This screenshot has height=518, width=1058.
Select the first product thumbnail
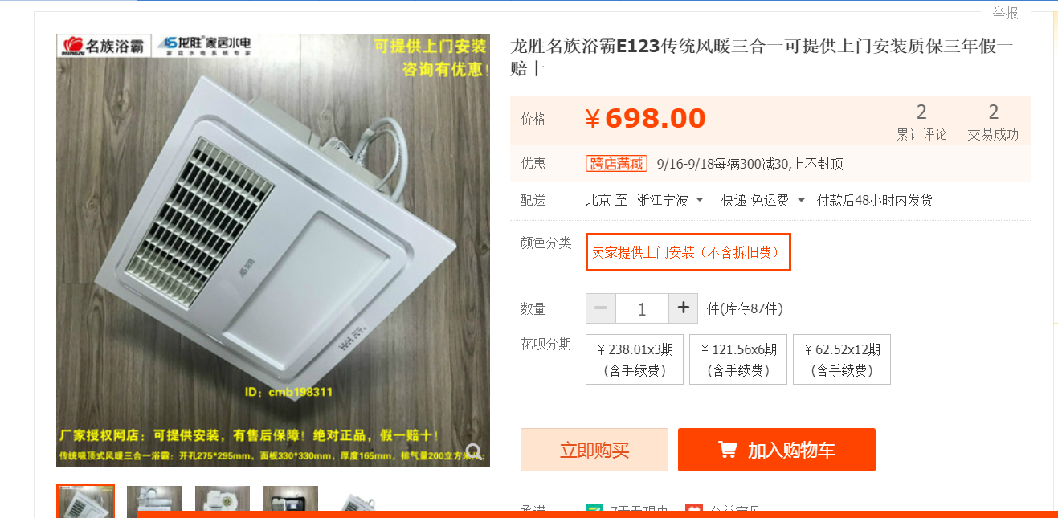pyautogui.click(x=86, y=502)
